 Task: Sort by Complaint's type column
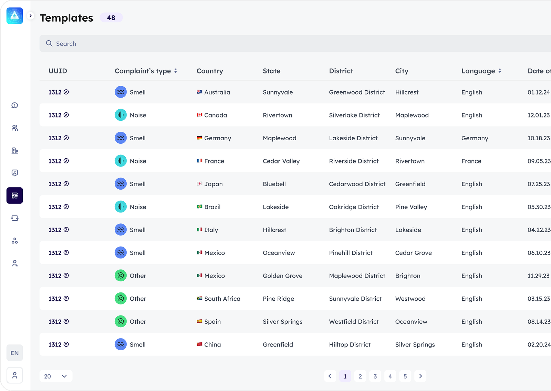(x=176, y=71)
